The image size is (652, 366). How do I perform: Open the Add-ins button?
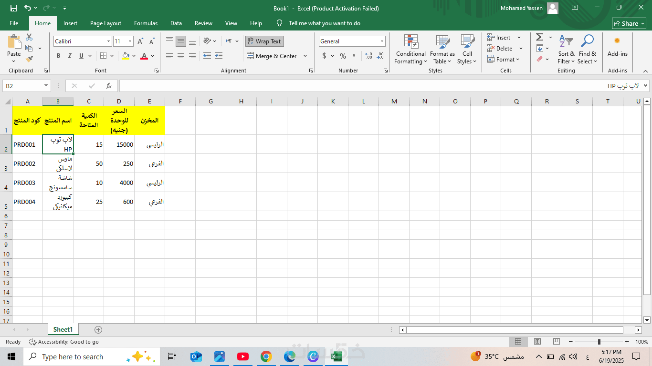(617, 46)
